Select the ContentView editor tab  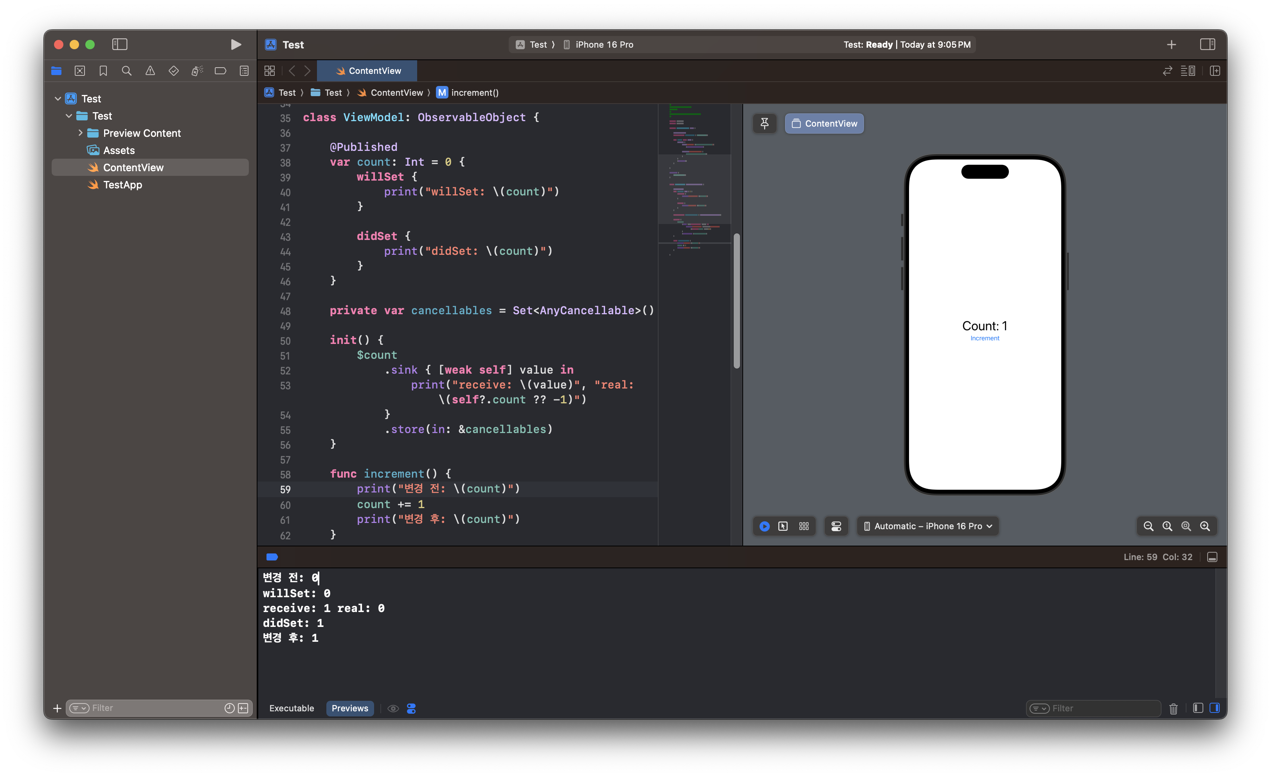[x=367, y=71]
